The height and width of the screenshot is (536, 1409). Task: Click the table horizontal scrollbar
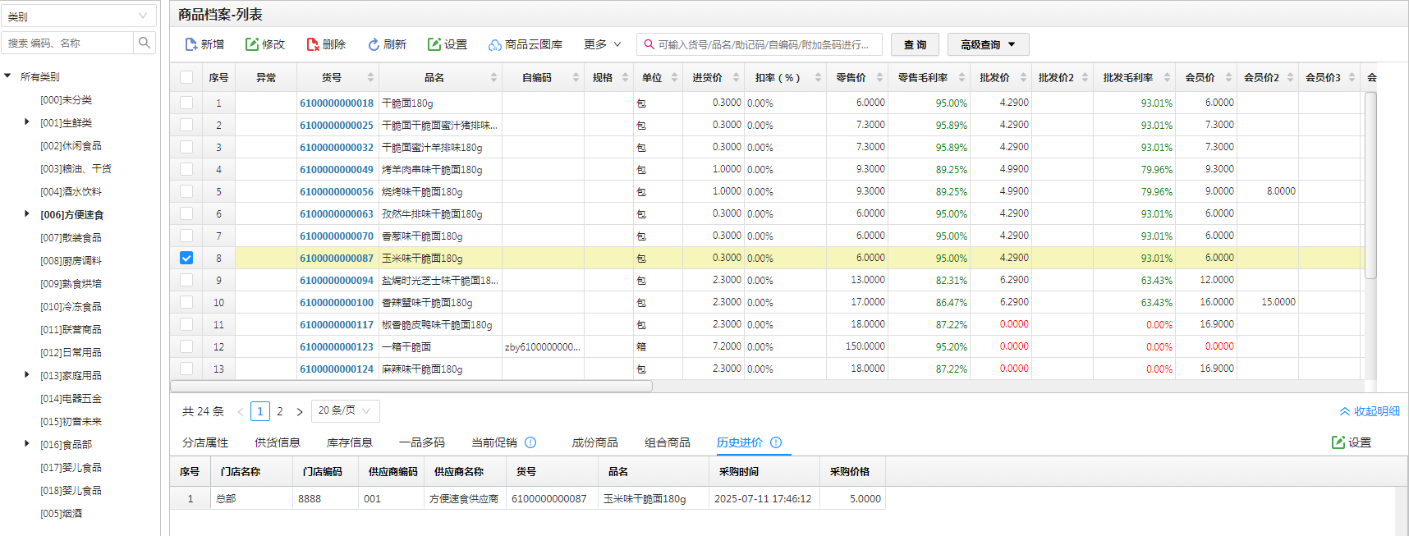pos(411,386)
